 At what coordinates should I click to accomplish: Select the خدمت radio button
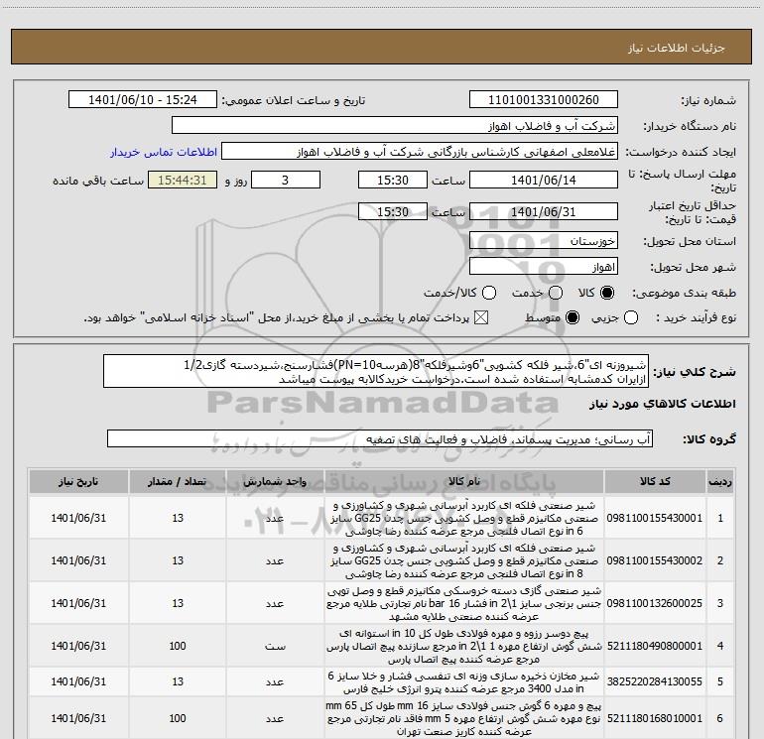pos(556,293)
